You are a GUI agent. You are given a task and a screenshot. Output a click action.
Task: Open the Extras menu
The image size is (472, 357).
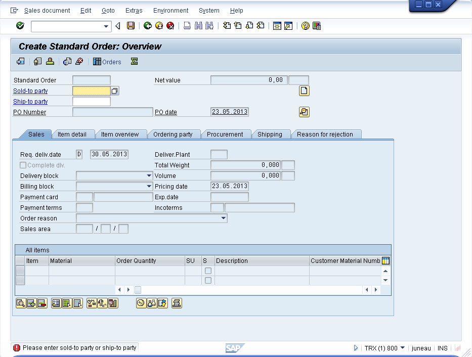point(134,11)
